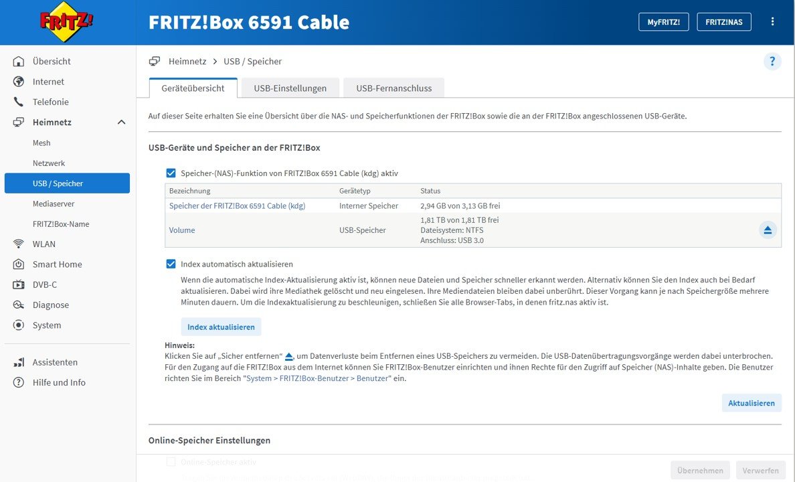Viewport: 795px width, 482px height.
Task: Click the Smart Home icon
Action: [x=18, y=264]
